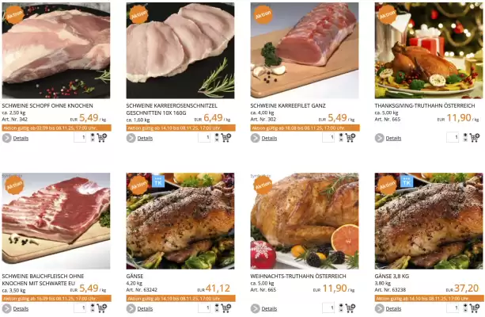Focus quantity field for Schweine Bauchfleisch

[80, 308]
